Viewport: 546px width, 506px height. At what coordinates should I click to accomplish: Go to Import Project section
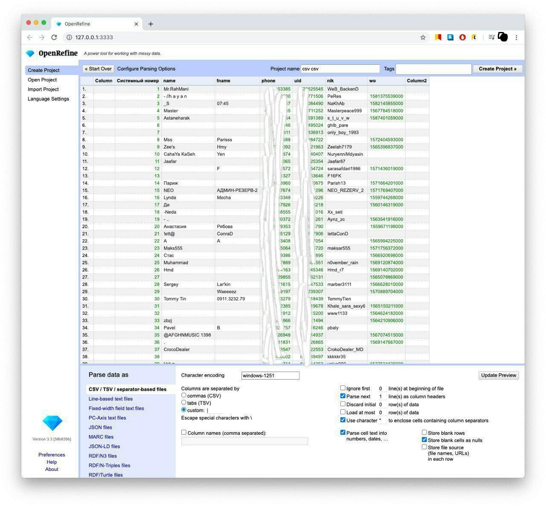[x=43, y=89]
